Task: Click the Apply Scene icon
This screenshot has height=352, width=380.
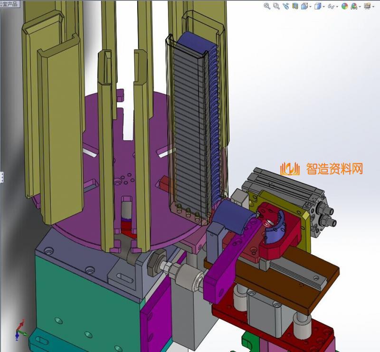Action: [x=354, y=6]
